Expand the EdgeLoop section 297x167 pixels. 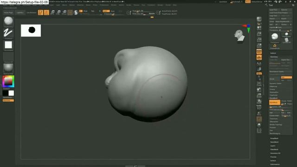(273, 87)
